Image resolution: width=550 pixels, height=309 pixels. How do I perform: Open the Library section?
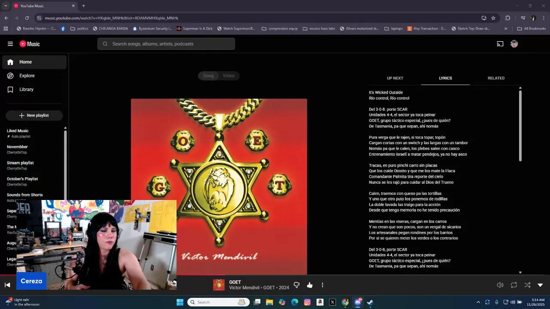click(34, 89)
